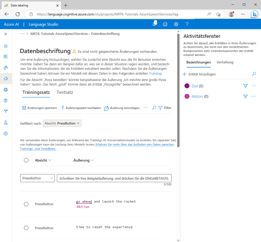The image size is (261, 242).
Task: Click the Aktion entity link
Action: (x=197, y=96)
